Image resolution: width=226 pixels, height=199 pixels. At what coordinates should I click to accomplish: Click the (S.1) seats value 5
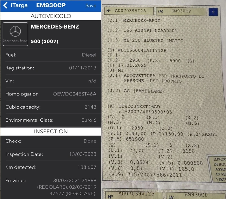tap(171, 145)
